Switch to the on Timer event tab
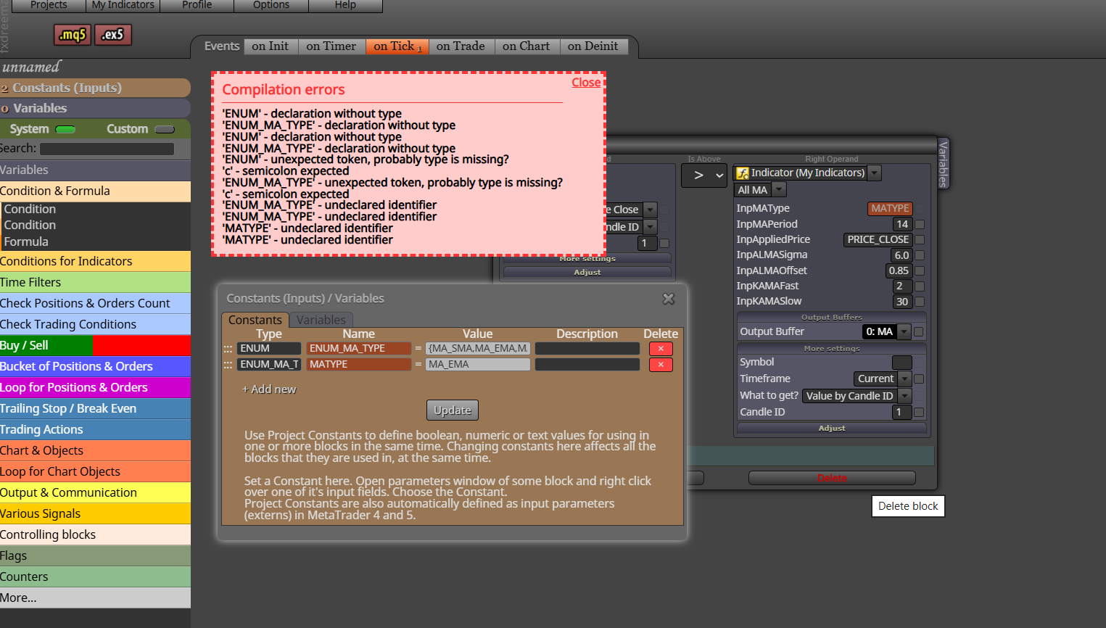 (331, 46)
